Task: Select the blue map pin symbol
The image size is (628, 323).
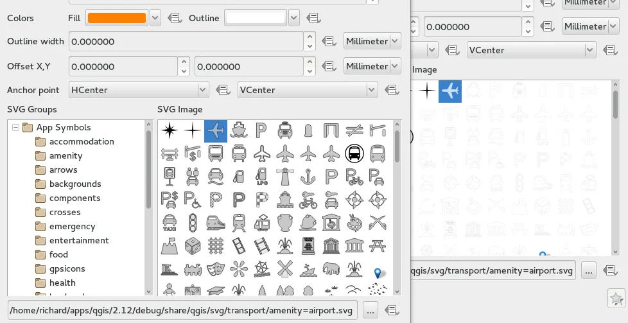Action: (378, 272)
